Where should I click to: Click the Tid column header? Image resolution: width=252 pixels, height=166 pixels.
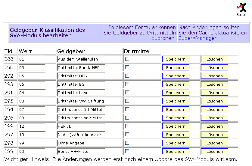(x=8, y=51)
